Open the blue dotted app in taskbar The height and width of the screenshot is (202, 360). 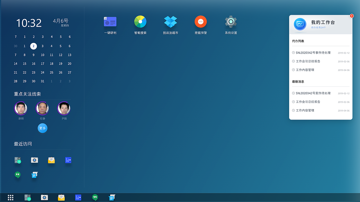78,198
